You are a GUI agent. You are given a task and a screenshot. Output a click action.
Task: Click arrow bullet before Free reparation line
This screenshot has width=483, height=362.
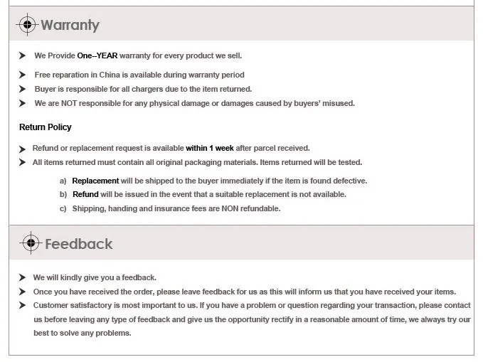pyautogui.click(x=23, y=75)
